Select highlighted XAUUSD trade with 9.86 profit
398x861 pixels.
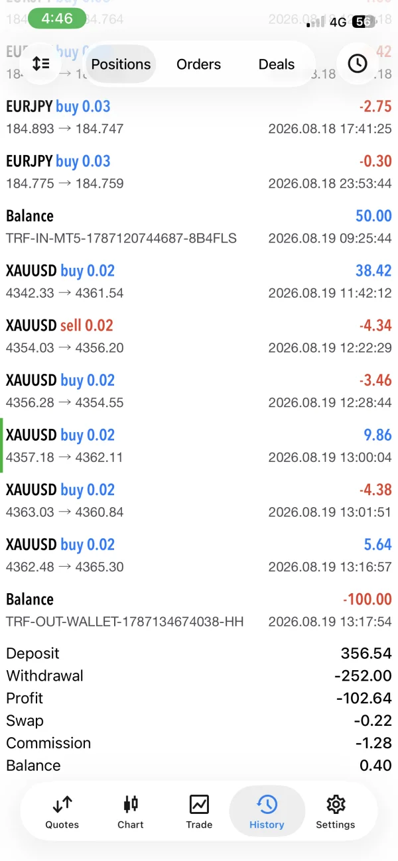pyautogui.click(x=199, y=445)
